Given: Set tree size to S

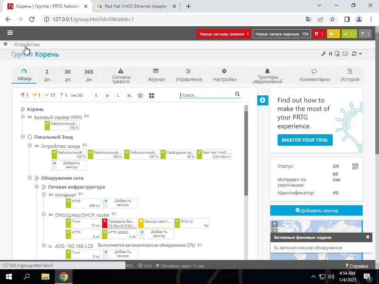Looking at the screenshot, I should (x=96, y=96).
